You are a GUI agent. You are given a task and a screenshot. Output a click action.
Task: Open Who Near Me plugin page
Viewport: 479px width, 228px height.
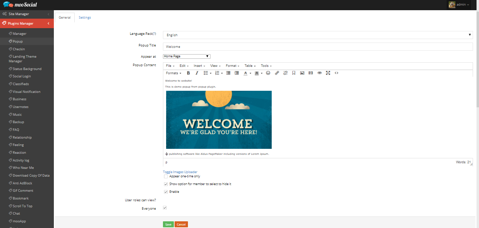[23, 168]
